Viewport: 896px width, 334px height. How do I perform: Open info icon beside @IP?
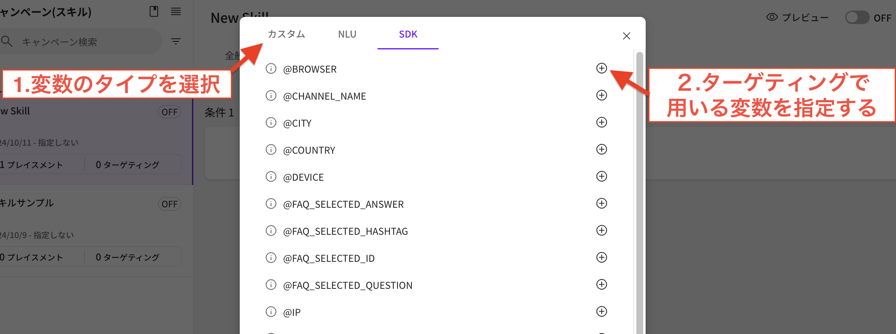tap(271, 312)
